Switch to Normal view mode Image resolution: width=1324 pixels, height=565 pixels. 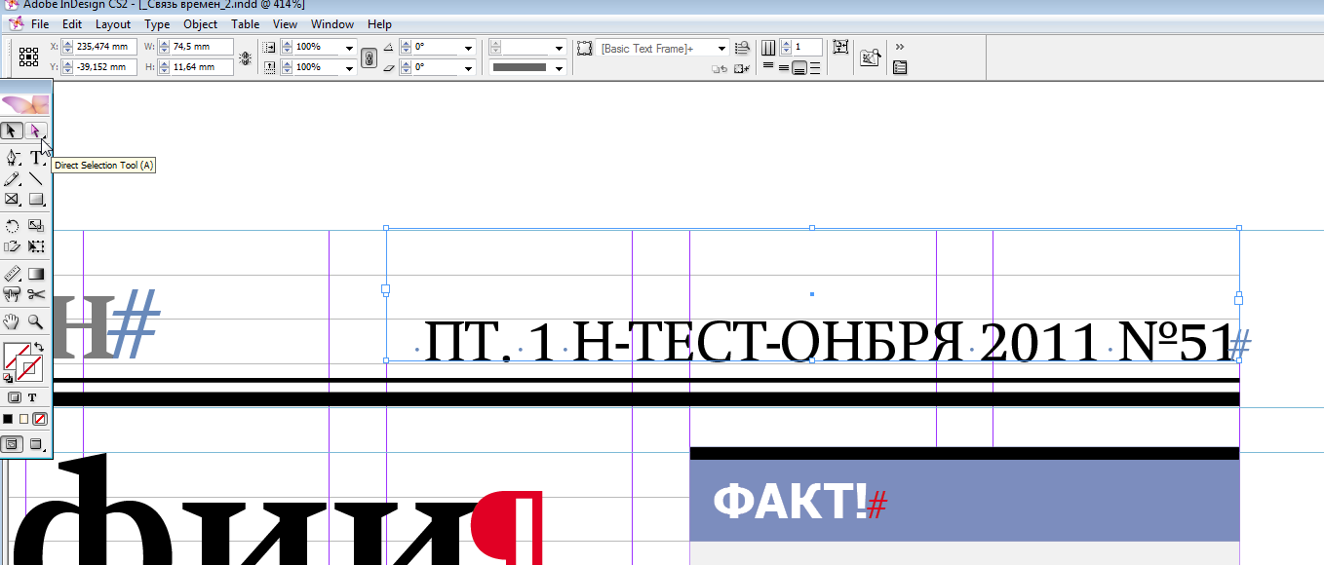[x=12, y=444]
